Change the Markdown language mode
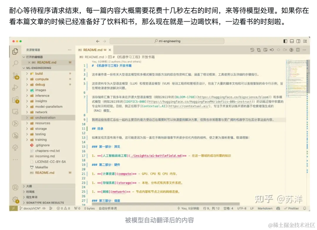317x230 pixels. pyautogui.click(x=265, y=208)
